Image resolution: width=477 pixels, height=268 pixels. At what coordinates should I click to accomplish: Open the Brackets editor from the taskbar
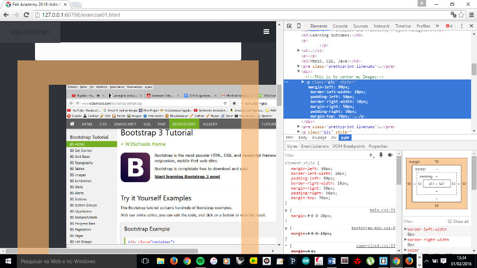383,261
